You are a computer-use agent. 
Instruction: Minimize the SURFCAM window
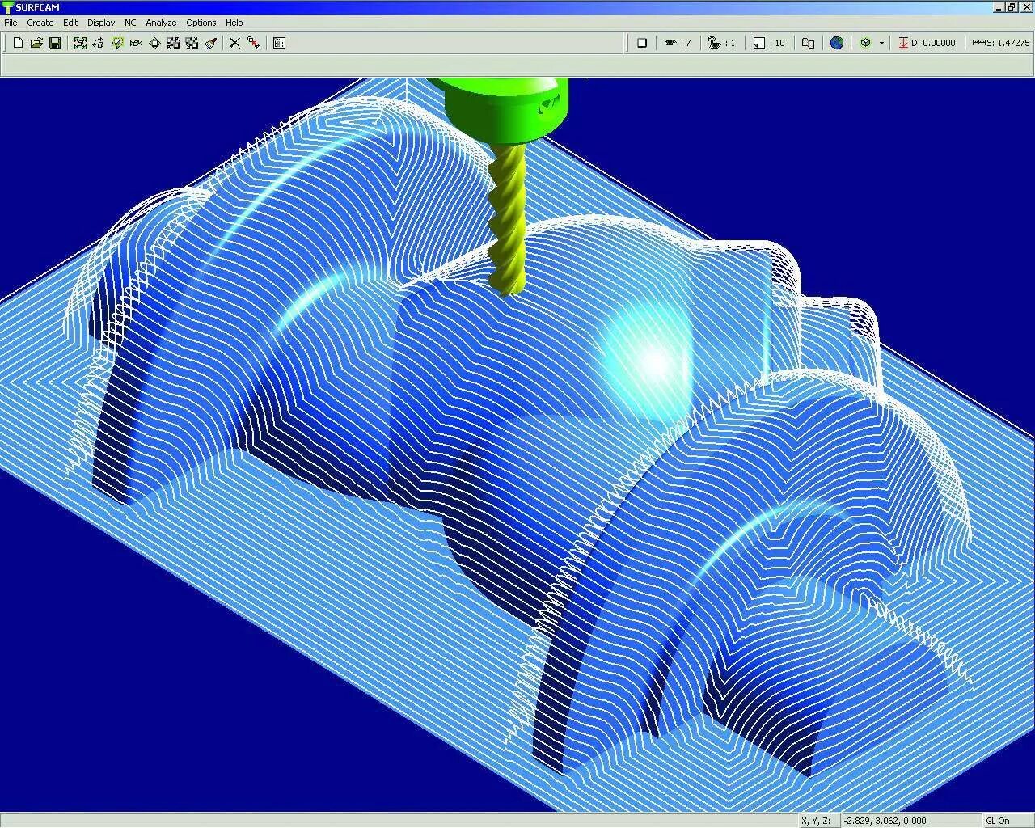coord(999,6)
